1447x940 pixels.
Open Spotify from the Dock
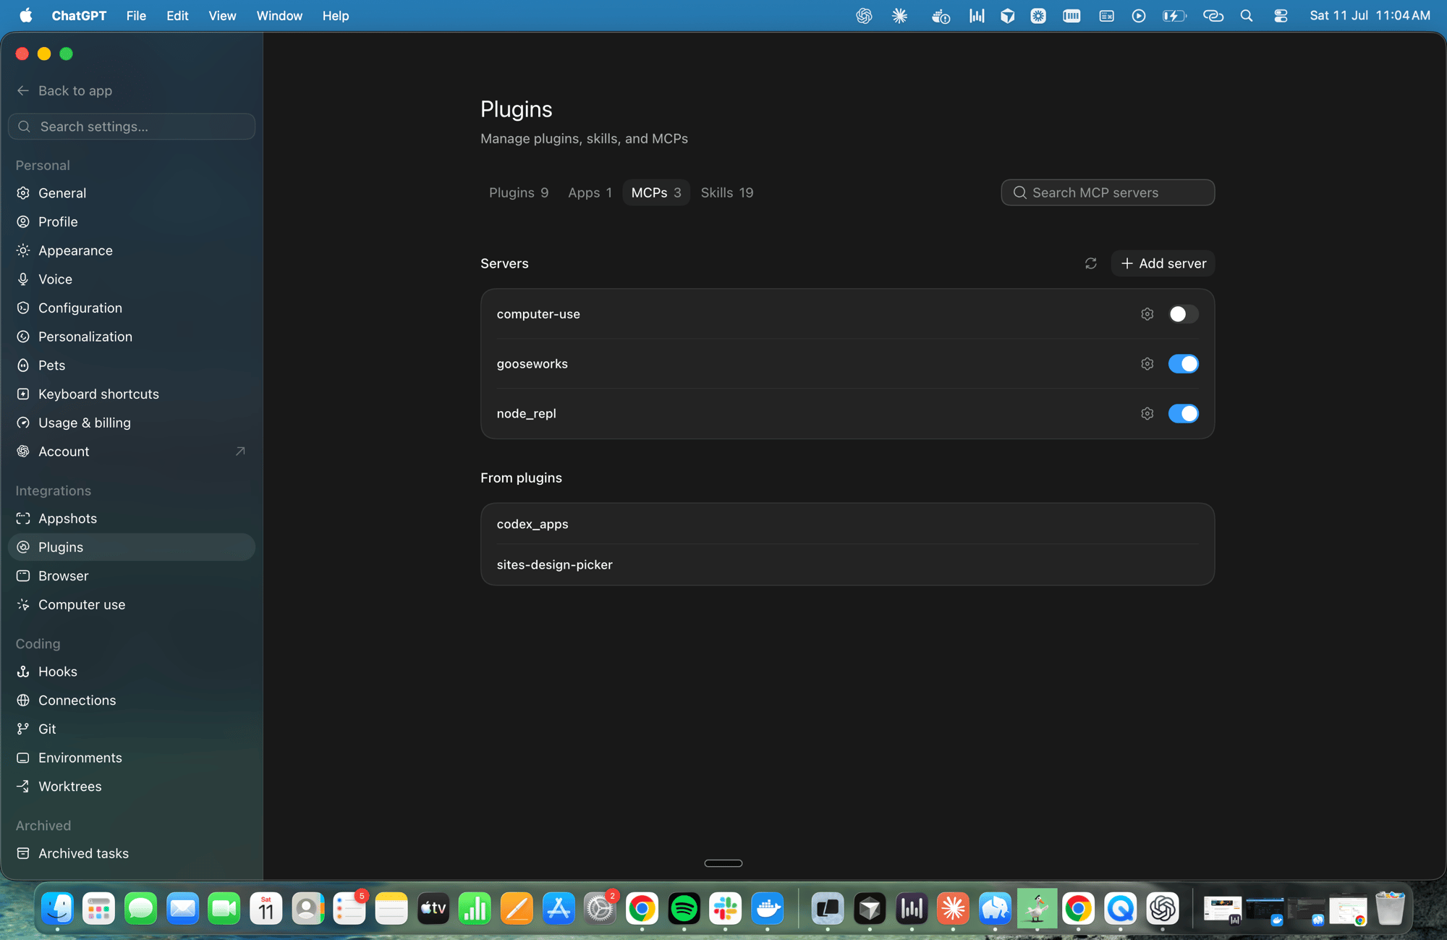pyautogui.click(x=684, y=908)
